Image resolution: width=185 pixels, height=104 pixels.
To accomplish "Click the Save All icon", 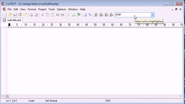I will [20, 15].
